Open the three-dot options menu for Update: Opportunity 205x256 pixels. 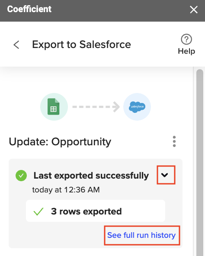click(x=174, y=141)
